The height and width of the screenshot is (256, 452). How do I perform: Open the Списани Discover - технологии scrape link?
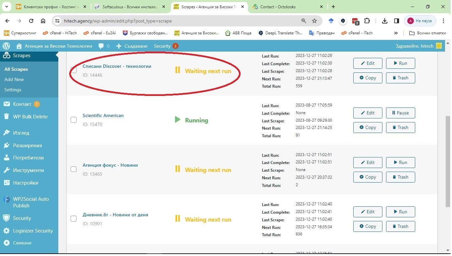click(117, 66)
